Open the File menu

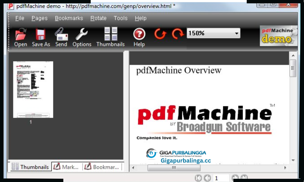20,18
